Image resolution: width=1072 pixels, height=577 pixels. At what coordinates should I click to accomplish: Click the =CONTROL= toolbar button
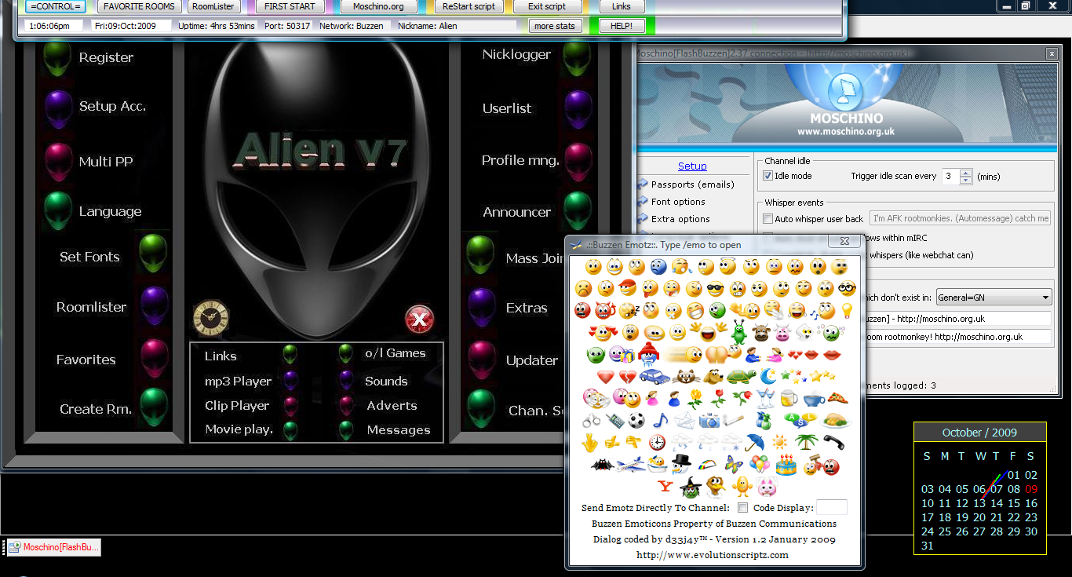[56, 6]
